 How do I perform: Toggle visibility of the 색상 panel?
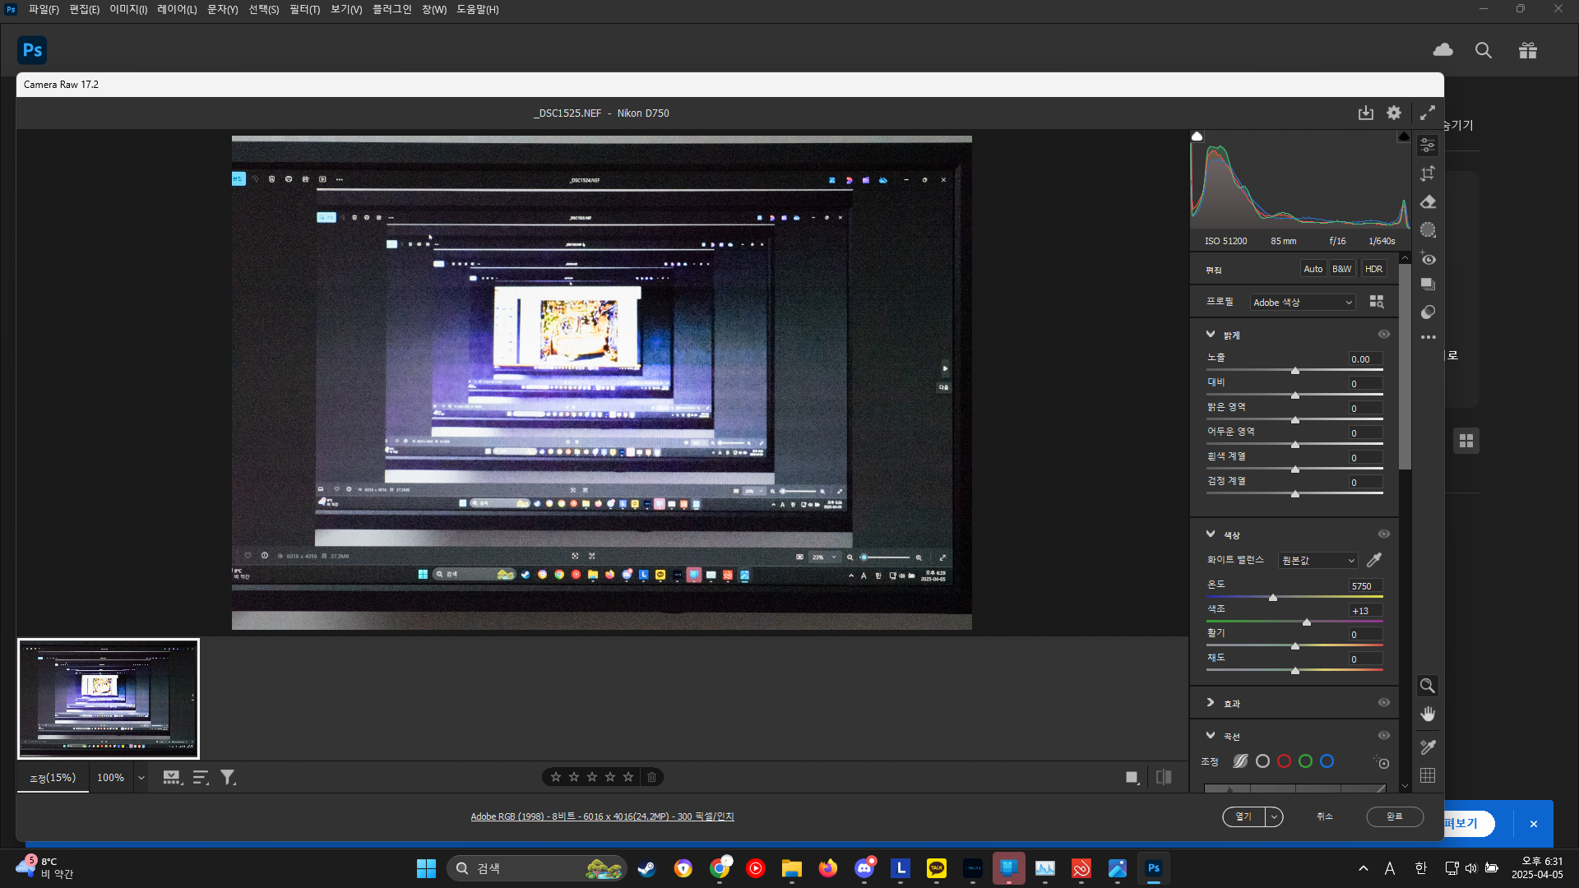1384,534
